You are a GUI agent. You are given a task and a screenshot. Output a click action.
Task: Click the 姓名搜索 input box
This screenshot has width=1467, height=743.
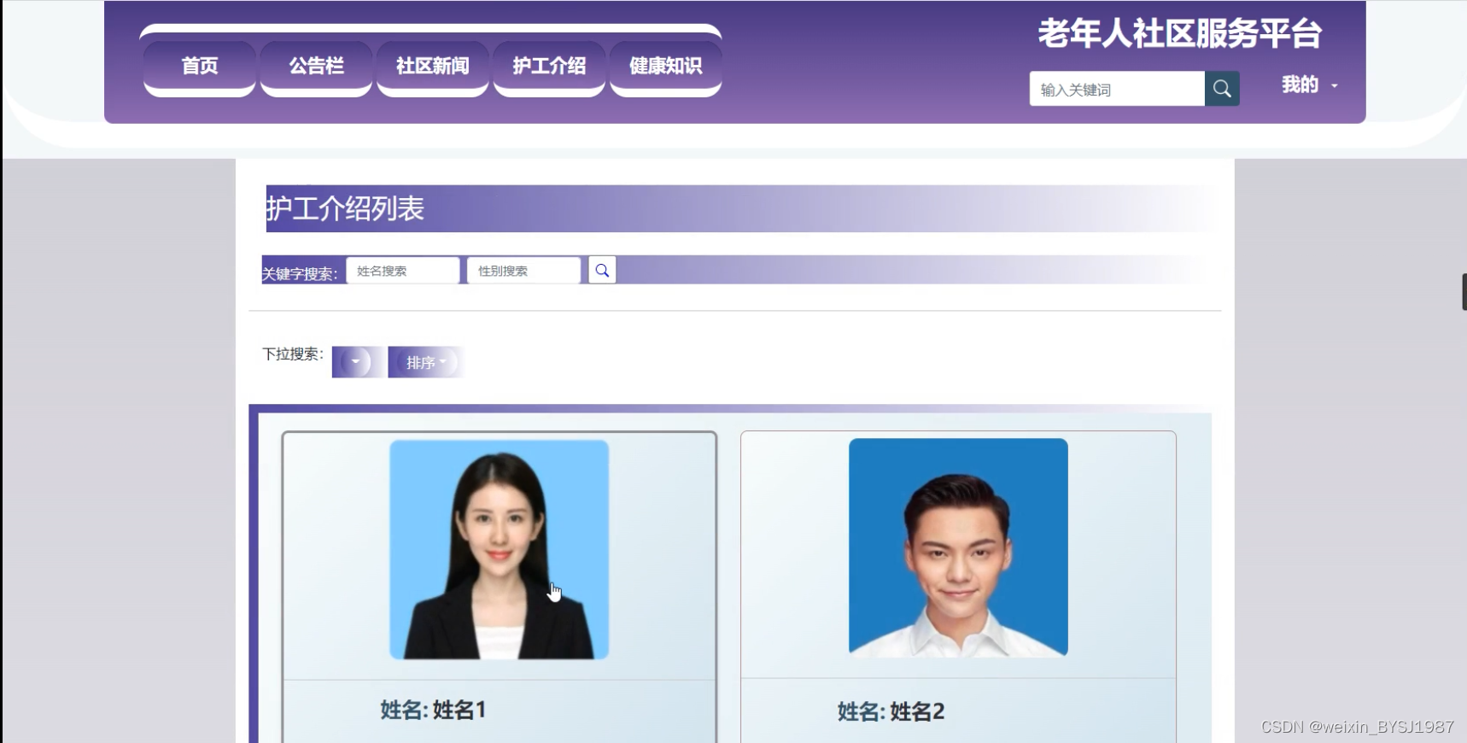403,271
